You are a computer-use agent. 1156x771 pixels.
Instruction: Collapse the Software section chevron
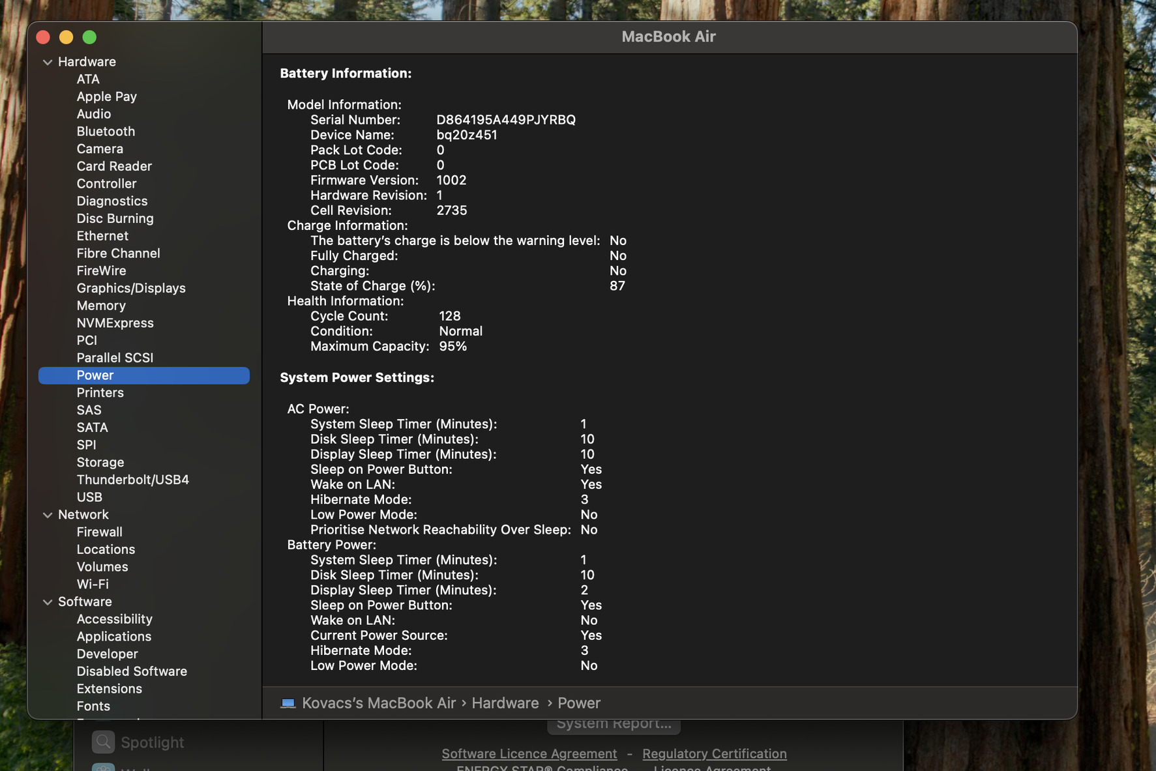(x=48, y=602)
